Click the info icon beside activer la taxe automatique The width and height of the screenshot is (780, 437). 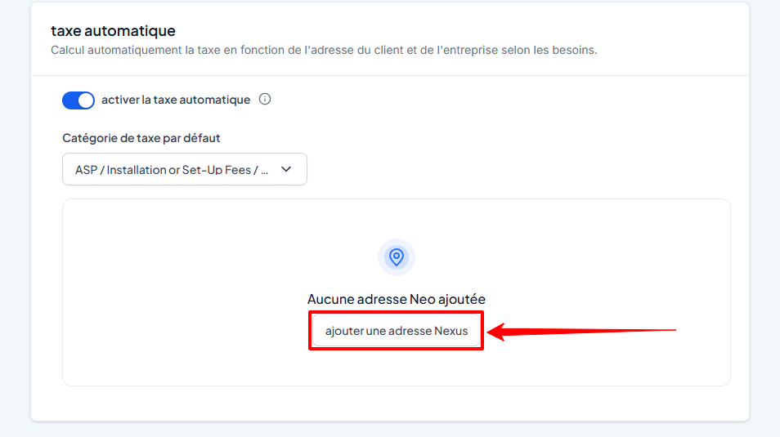pos(265,99)
